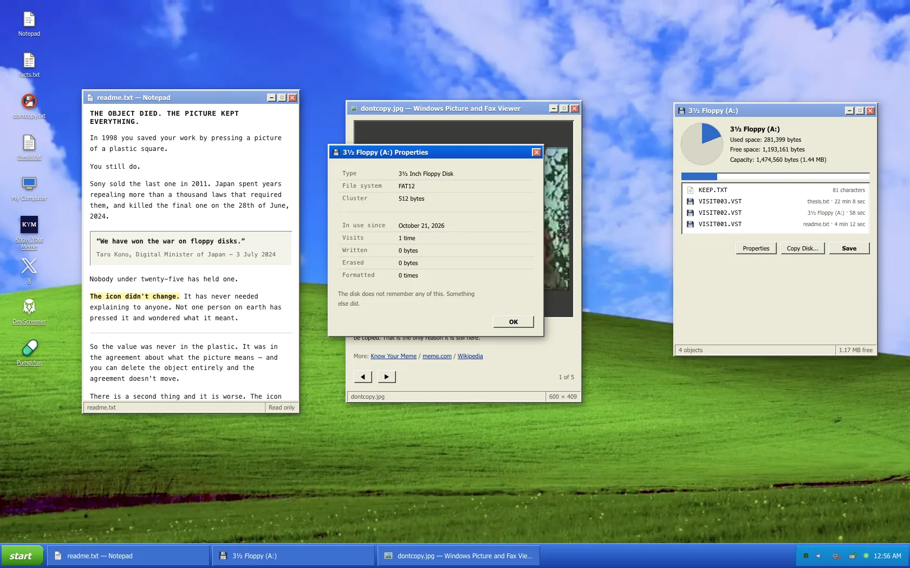Click the Copy Disk... button
The width and height of the screenshot is (910, 568).
point(803,248)
